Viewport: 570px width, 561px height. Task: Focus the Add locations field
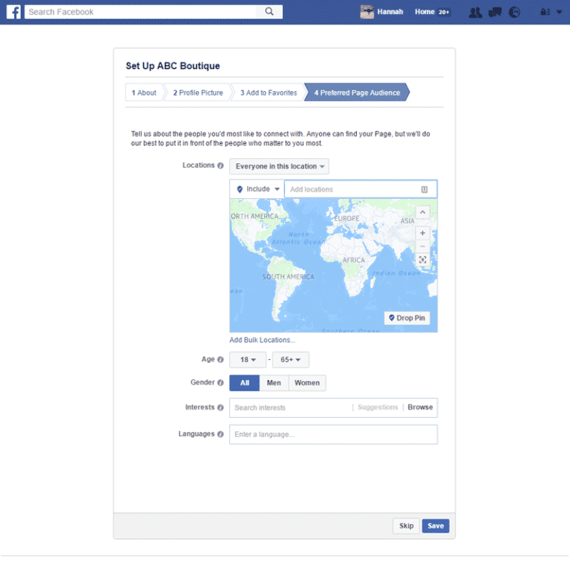pyautogui.click(x=361, y=189)
